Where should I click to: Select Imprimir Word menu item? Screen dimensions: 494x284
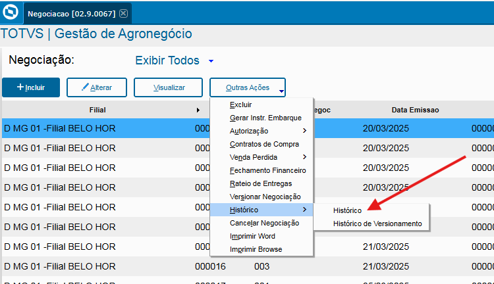261,236
